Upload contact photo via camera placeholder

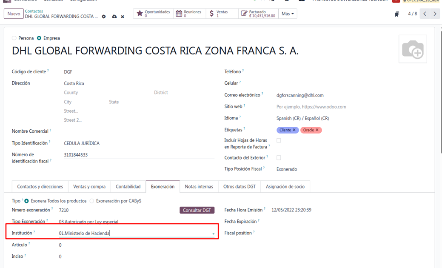click(413, 49)
